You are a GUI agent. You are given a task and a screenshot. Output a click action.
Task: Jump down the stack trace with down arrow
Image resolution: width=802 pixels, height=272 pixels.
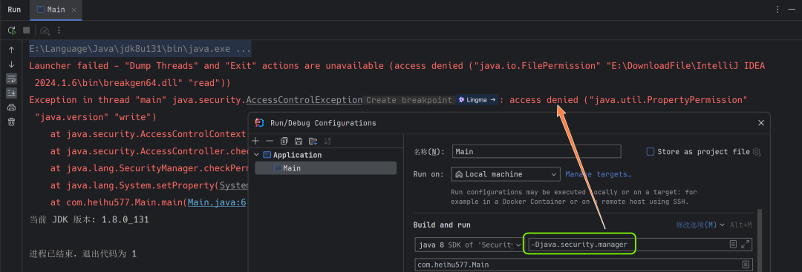pyautogui.click(x=11, y=64)
